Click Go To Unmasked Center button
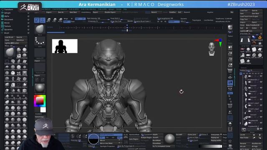The image size is (267, 150). pos(163,146)
